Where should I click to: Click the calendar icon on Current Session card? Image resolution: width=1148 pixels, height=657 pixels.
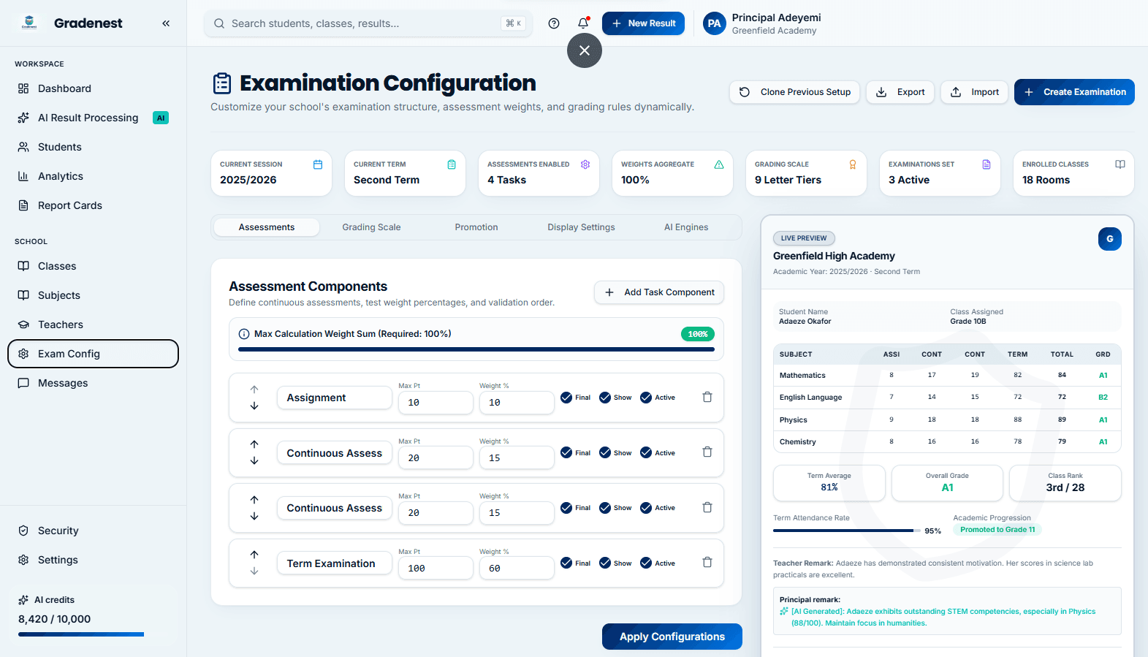pyautogui.click(x=318, y=164)
